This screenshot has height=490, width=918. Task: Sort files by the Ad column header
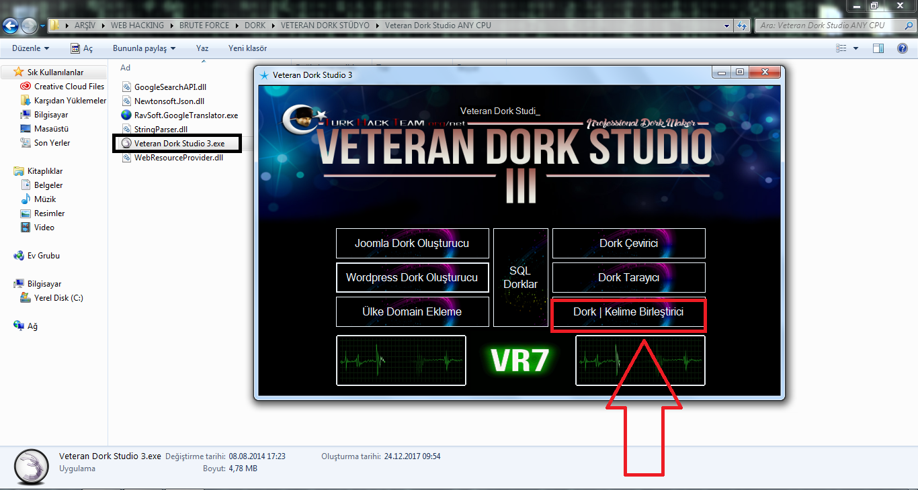tap(125, 68)
